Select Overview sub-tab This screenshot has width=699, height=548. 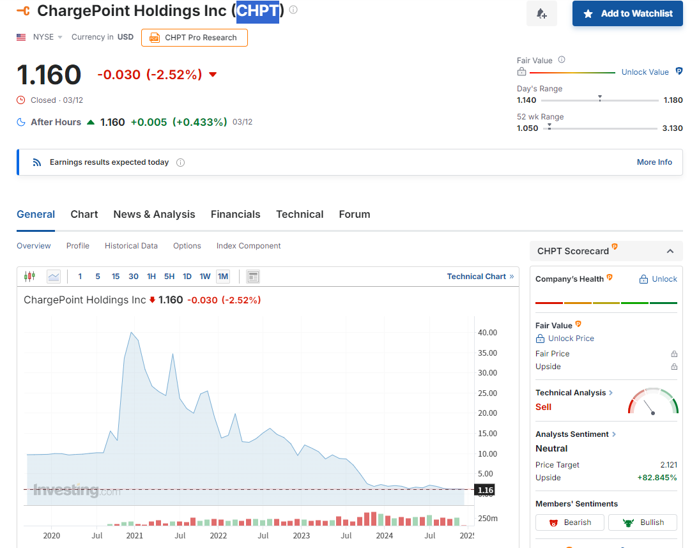point(34,245)
